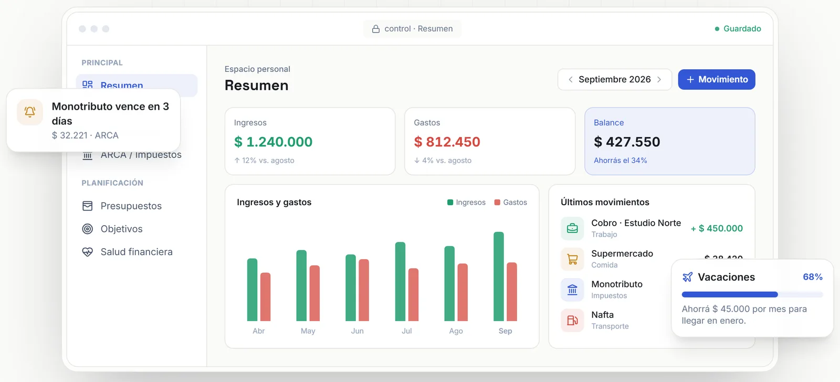840x382 pixels.
Task: Click the Guardado status indicator
Action: click(x=738, y=29)
